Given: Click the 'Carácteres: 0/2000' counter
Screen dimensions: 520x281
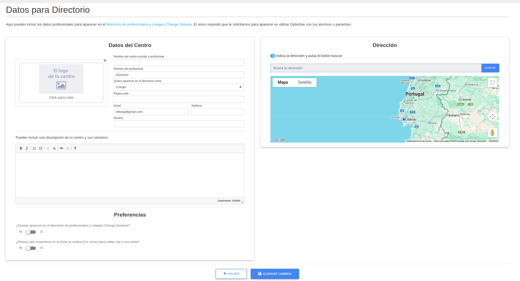Looking at the screenshot, I should [229, 201].
